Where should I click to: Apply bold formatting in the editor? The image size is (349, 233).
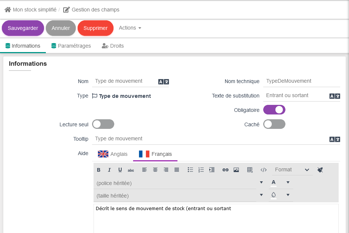tap(99, 170)
